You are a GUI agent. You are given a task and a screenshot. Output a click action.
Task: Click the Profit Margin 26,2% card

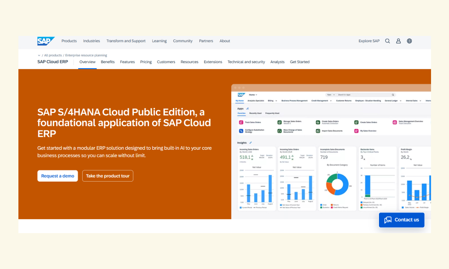point(415,179)
